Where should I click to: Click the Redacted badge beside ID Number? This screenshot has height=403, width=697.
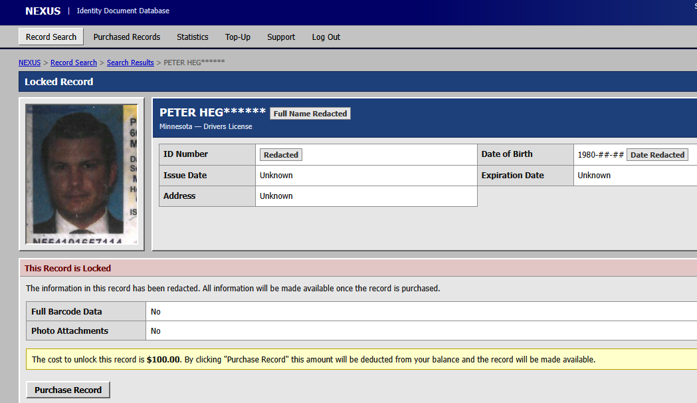(x=281, y=155)
